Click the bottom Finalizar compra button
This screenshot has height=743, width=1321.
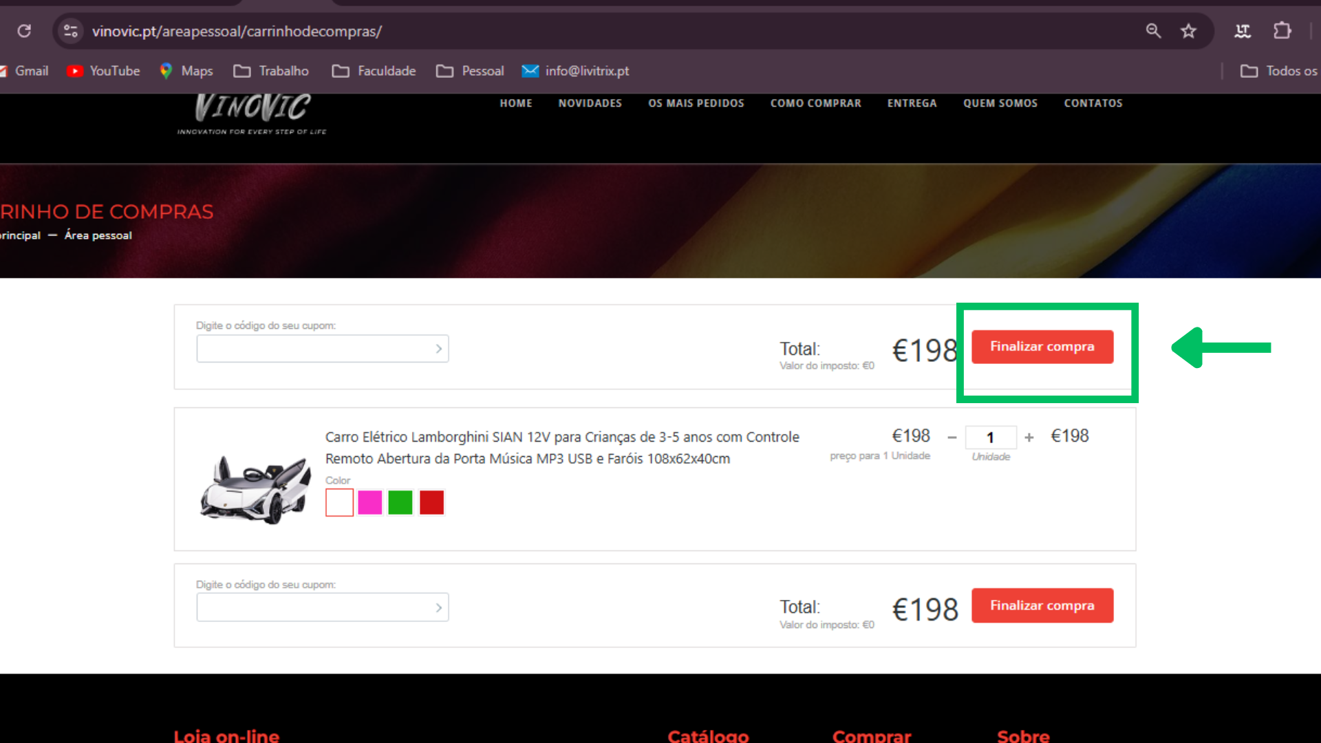pos(1042,605)
